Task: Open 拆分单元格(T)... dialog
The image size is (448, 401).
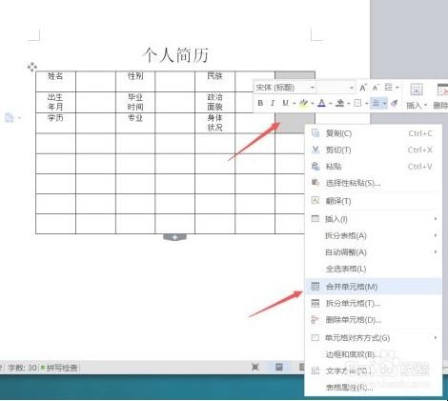Action: click(374, 304)
